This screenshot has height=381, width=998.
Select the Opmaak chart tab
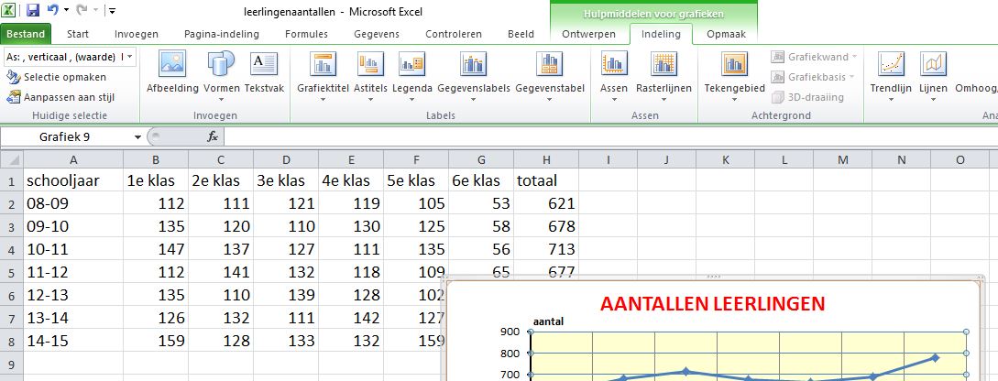(x=726, y=35)
